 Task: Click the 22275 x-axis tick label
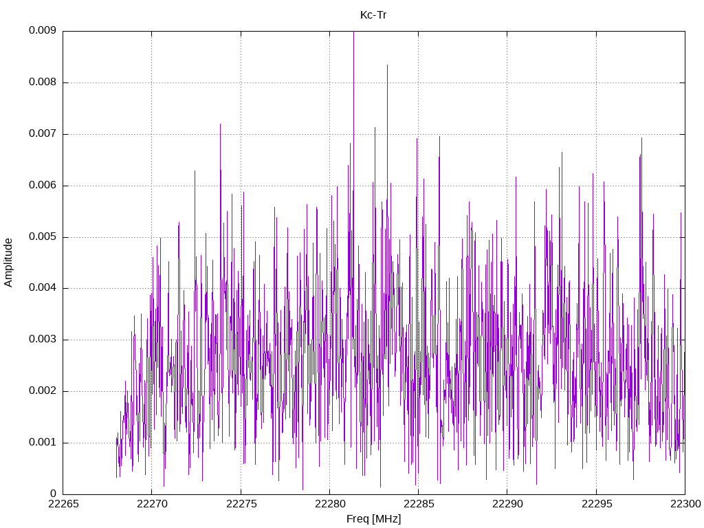point(241,504)
